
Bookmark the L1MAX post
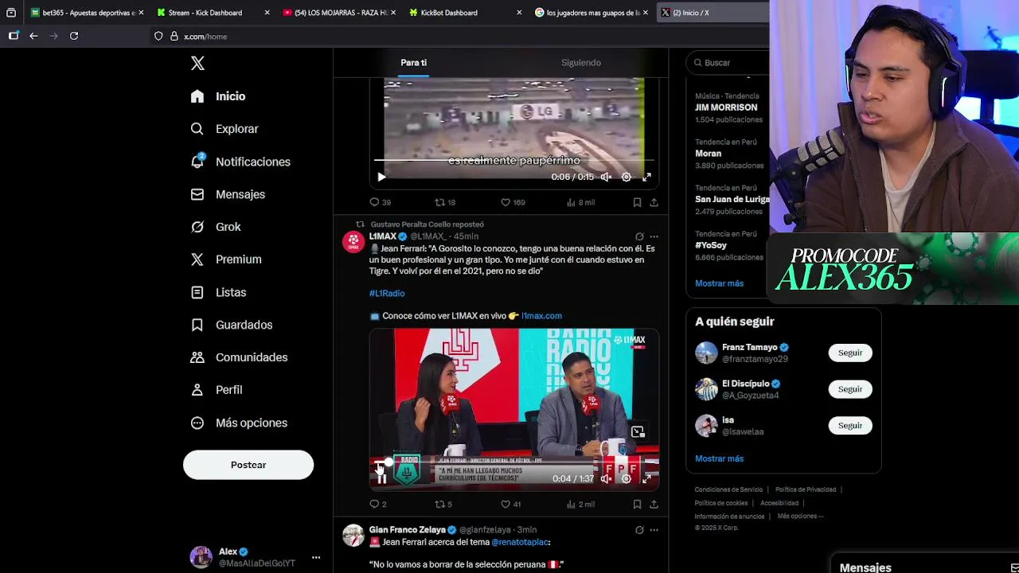coord(637,504)
